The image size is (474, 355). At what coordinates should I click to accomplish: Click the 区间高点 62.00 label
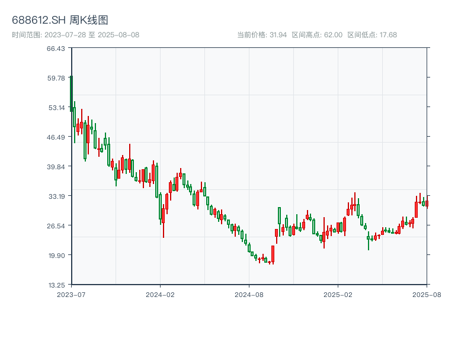pyautogui.click(x=317, y=35)
